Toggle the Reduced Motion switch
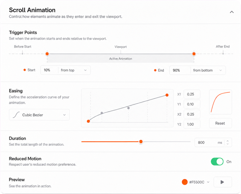This screenshot has width=241, height=194. click(217, 162)
